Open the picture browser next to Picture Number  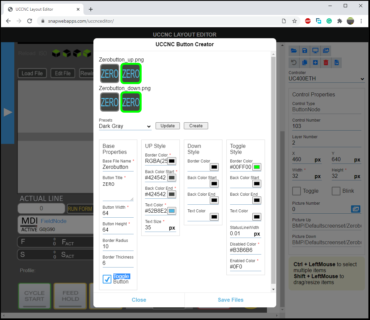tap(356, 209)
